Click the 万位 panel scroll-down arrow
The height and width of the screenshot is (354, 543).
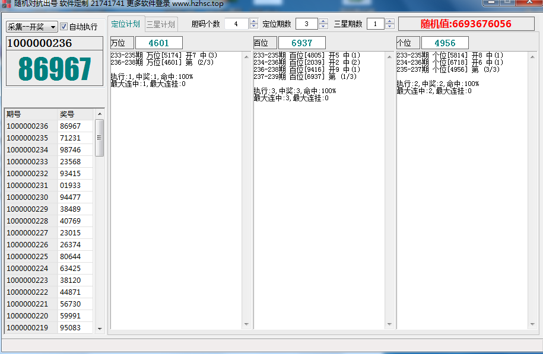click(x=246, y=324)
